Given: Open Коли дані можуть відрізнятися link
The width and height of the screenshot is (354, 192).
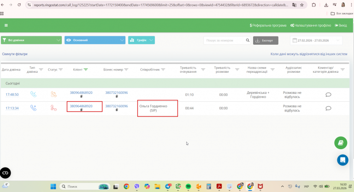Looking at the screenshot, I should tap(309, 54).
